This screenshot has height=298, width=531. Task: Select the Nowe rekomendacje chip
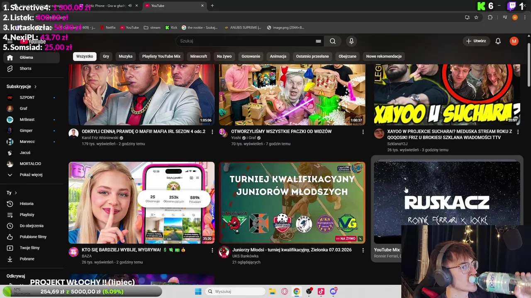[x=384, y=56]
